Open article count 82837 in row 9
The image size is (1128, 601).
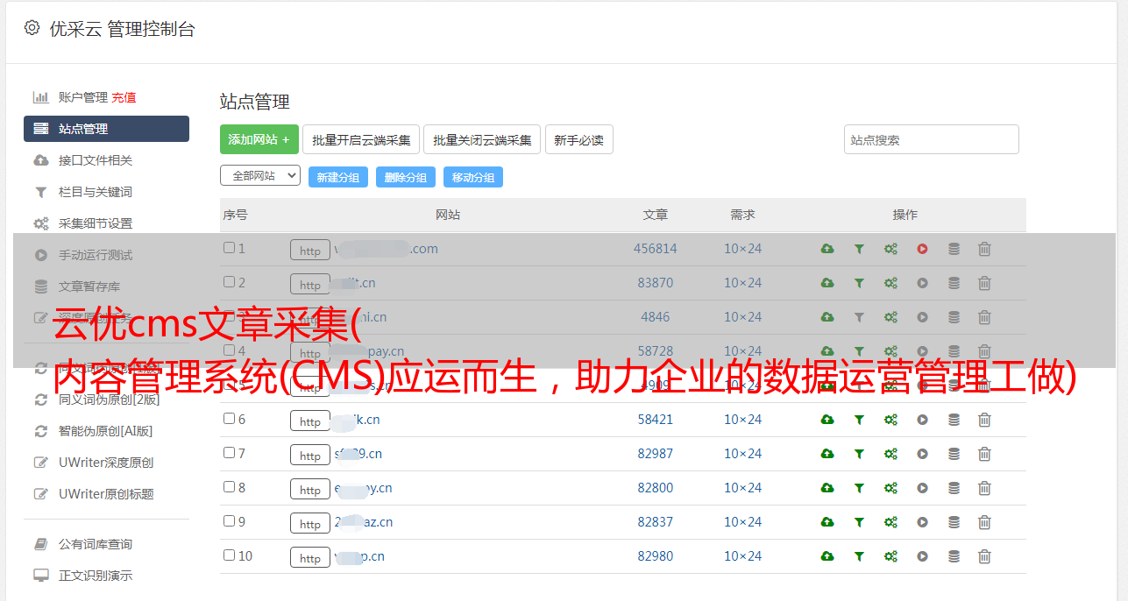coord(656,522)
